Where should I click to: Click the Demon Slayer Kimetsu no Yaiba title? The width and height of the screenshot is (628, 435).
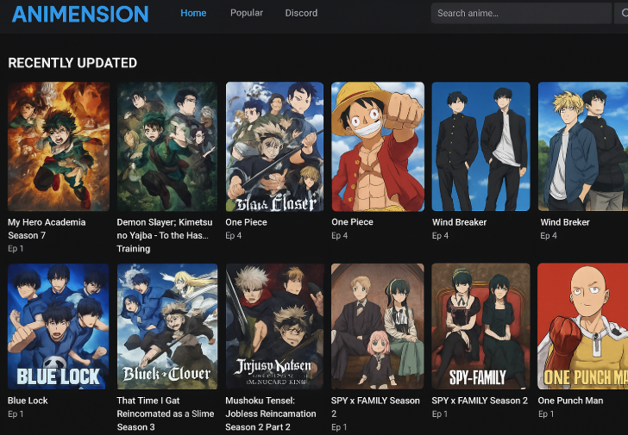pyautogui.click(x=162, y=228)
